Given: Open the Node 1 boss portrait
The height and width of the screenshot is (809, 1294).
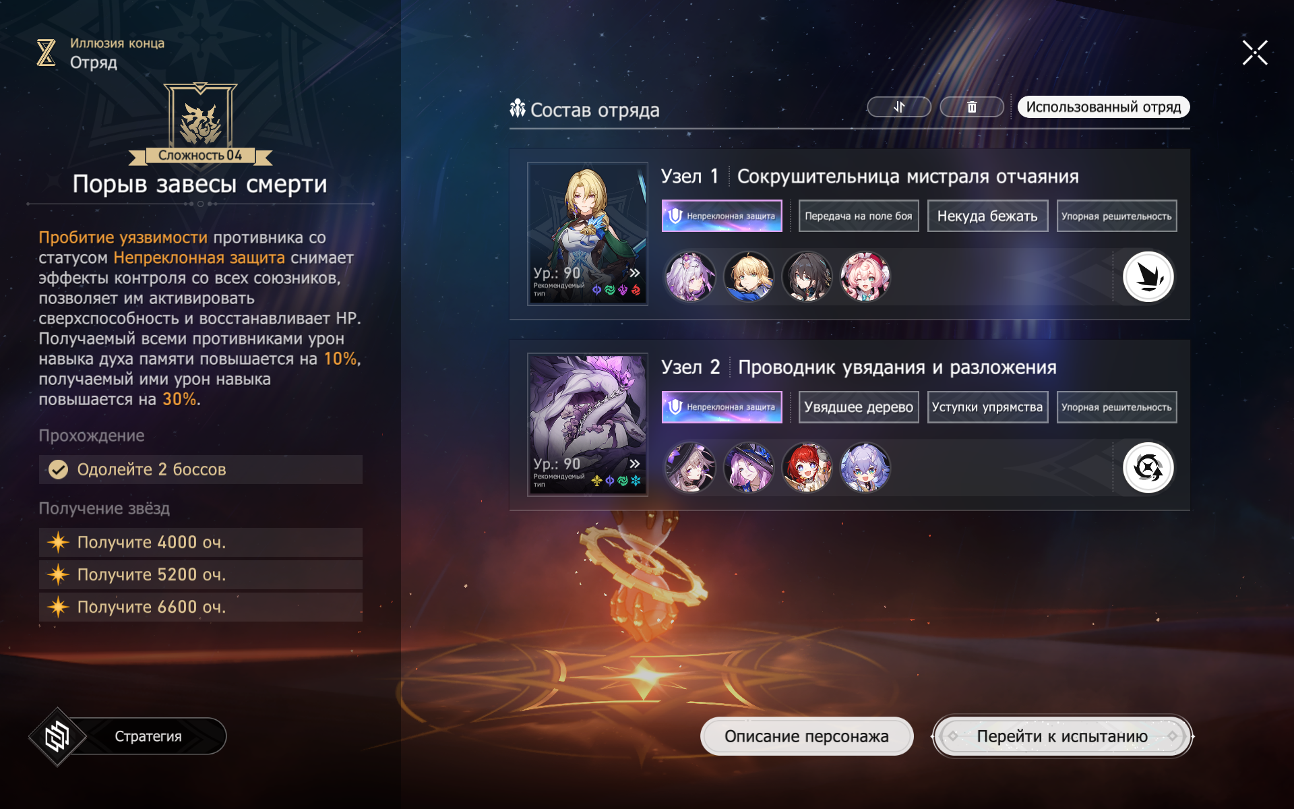Looking at the screenshot, I should 588,233.
